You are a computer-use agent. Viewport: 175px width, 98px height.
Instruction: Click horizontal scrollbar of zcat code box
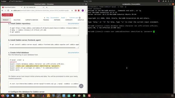coord(43,87)
